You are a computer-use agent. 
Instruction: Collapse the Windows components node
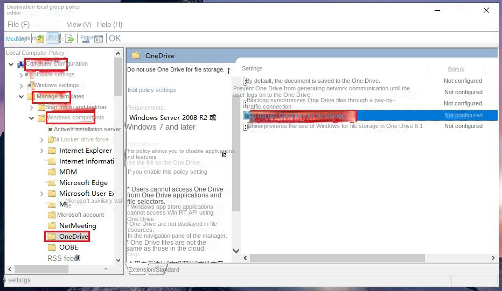[x=32, y=118]
